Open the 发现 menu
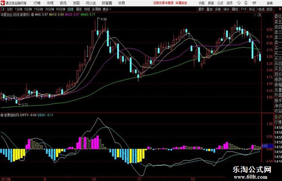Image resolution: width=282 pixels, height=181 pixels. point(76,3)
